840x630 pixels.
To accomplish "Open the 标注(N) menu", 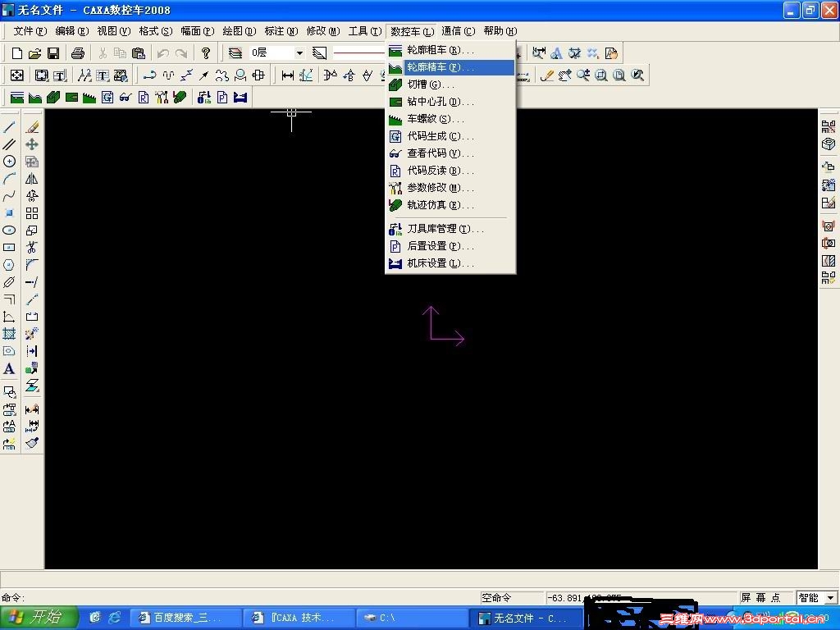I will click(281, 31).
